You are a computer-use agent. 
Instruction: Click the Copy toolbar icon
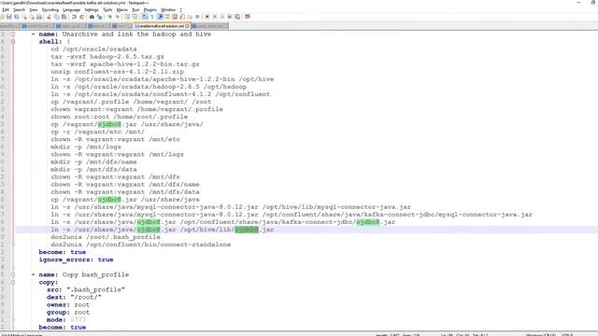coord(56,17)
